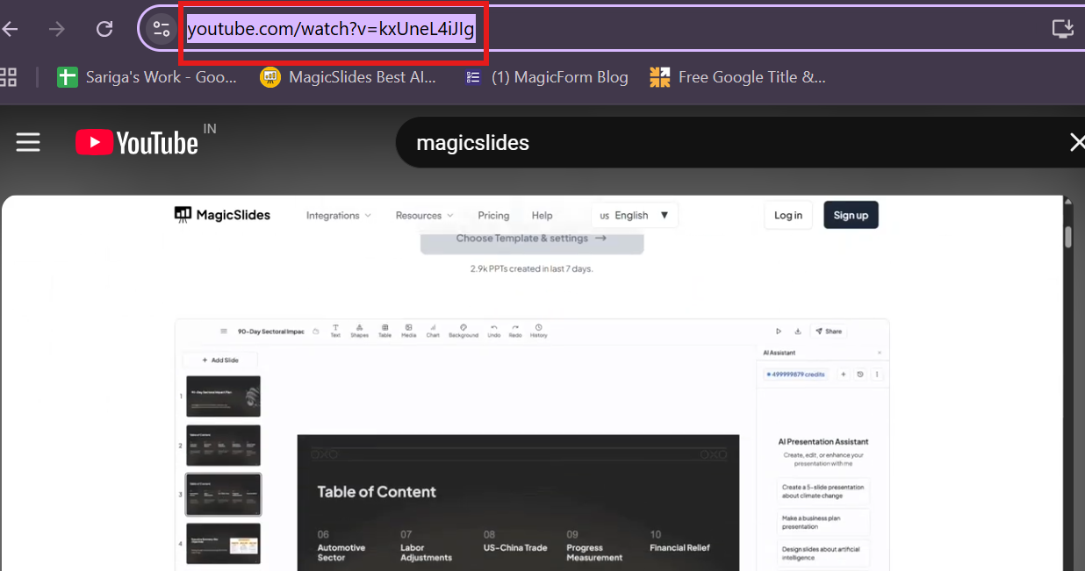1085x571 pixels.
Task: Open the History panel icon
Action: [x=538, y=331]
